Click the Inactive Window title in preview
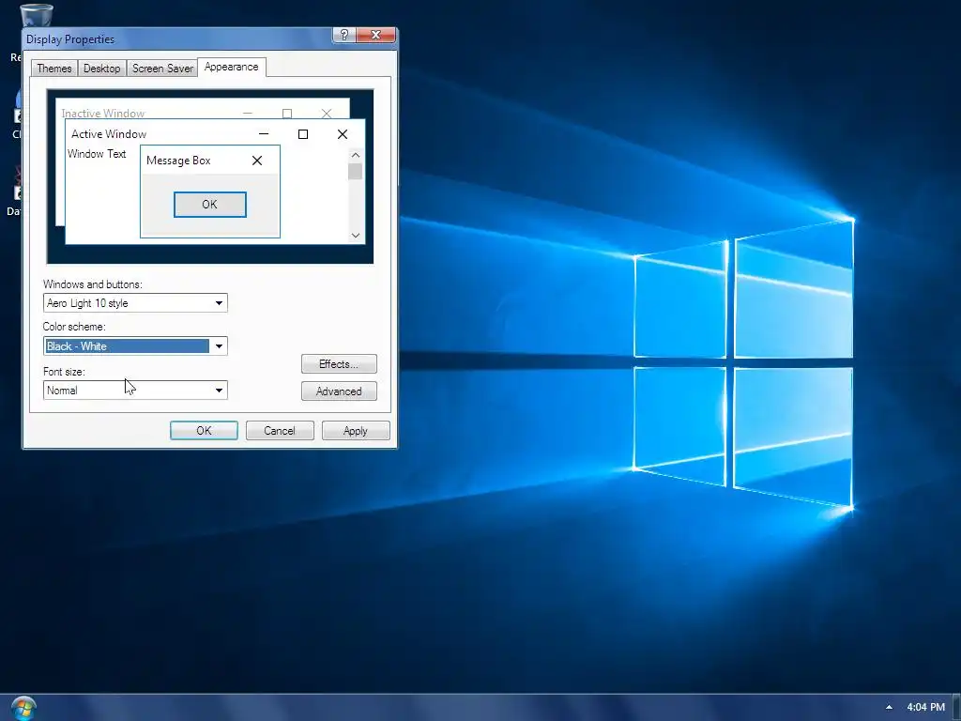The image size is (961, 721). click(103, 114)
